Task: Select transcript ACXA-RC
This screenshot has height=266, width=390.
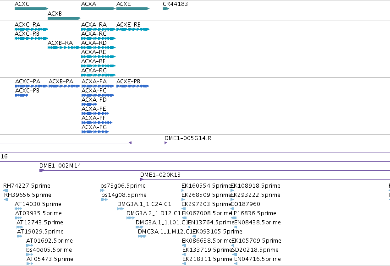Action: click(98, 38)
